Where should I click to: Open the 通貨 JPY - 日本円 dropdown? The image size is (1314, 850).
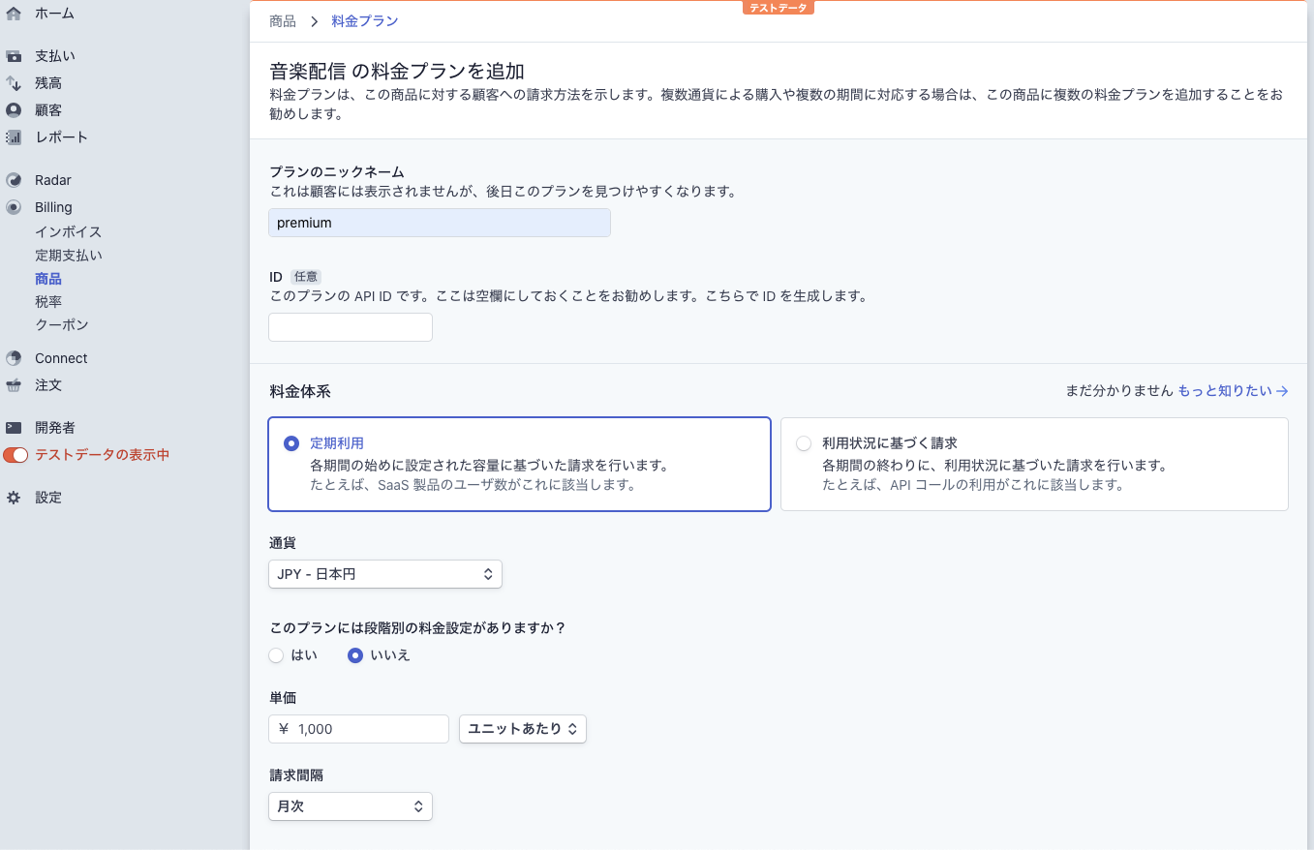click(x=385, y=574)
